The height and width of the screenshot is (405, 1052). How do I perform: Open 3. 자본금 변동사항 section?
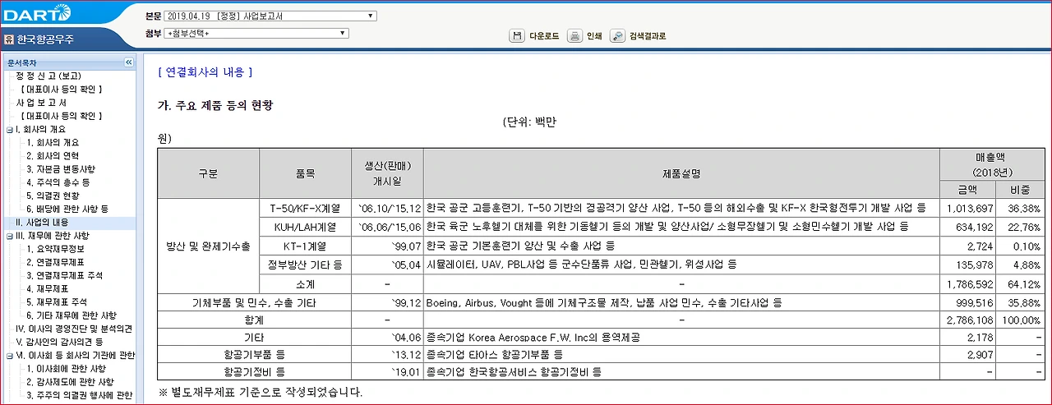tap(61, 168)
